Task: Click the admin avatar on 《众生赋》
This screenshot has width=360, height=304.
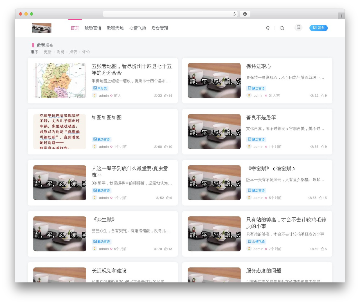Action: (x=94, y=248)
